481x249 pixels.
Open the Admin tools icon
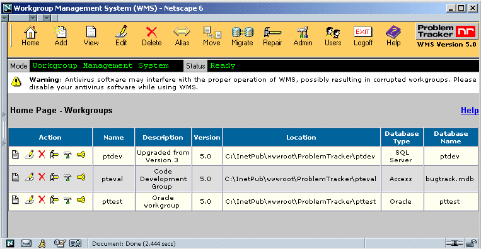tap(303, 36)
